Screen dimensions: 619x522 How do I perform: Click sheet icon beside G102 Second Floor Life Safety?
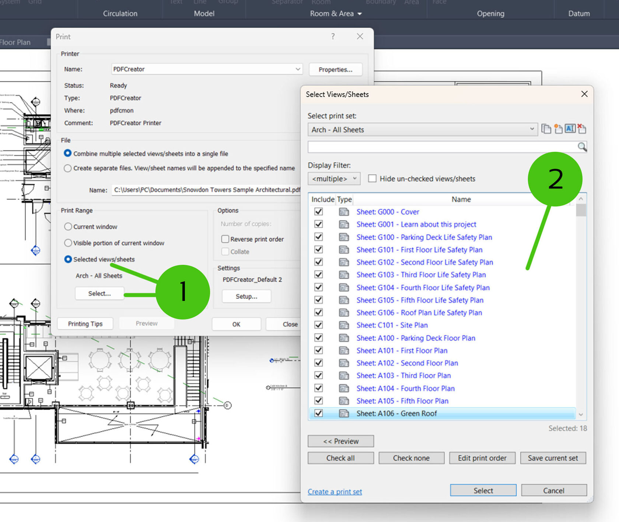[344, 262]
